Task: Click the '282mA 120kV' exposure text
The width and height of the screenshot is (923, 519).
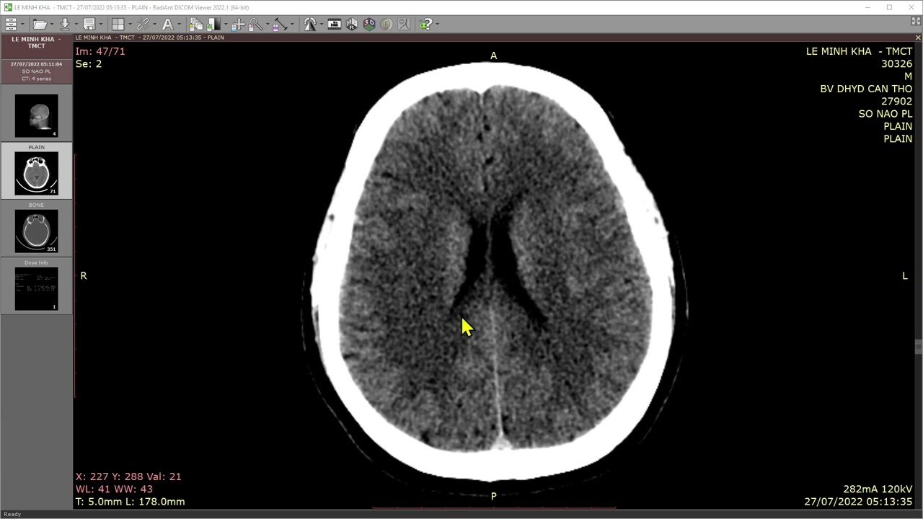Action: [x=878, y=489]
